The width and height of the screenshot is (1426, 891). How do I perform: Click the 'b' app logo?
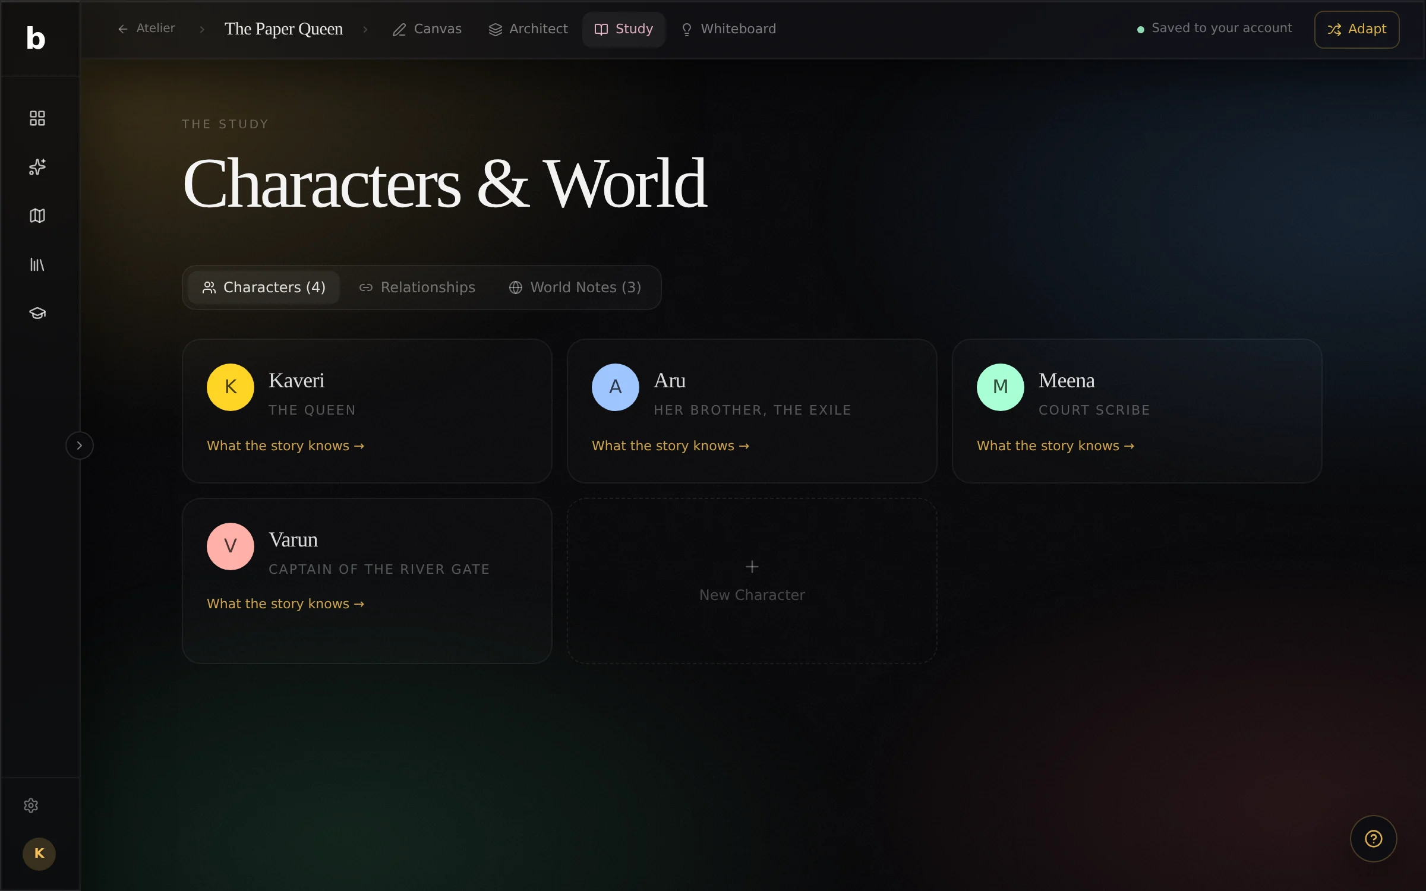(x=36, y=38)
